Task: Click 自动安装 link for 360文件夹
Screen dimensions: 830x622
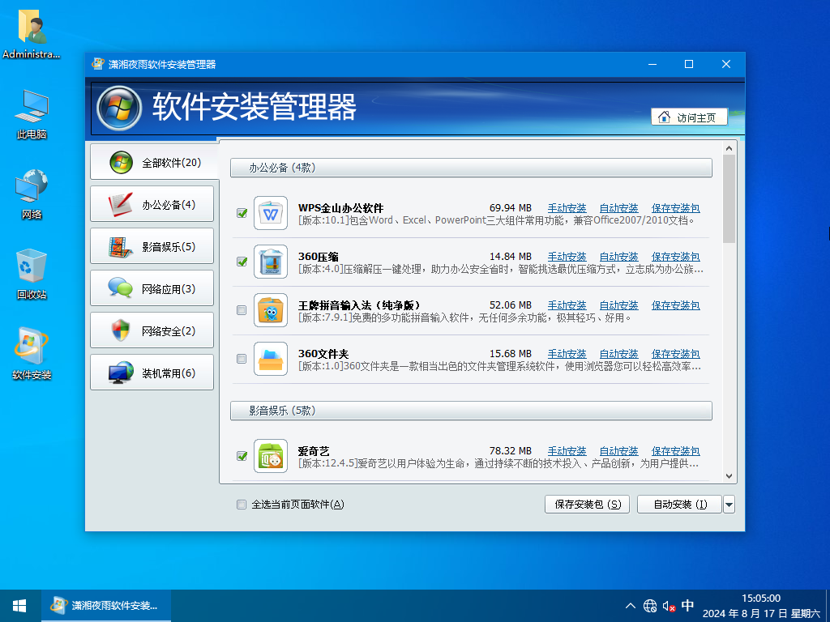Action: [x=618, y=354]
